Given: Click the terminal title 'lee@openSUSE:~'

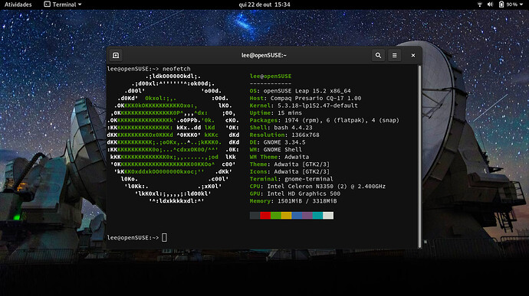Looking at the screenshot, I should [264, 55].
